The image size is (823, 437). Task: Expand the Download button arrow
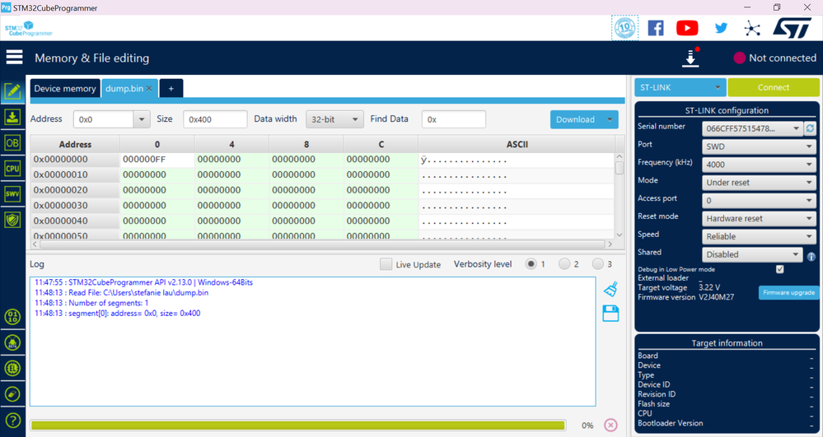610,119
